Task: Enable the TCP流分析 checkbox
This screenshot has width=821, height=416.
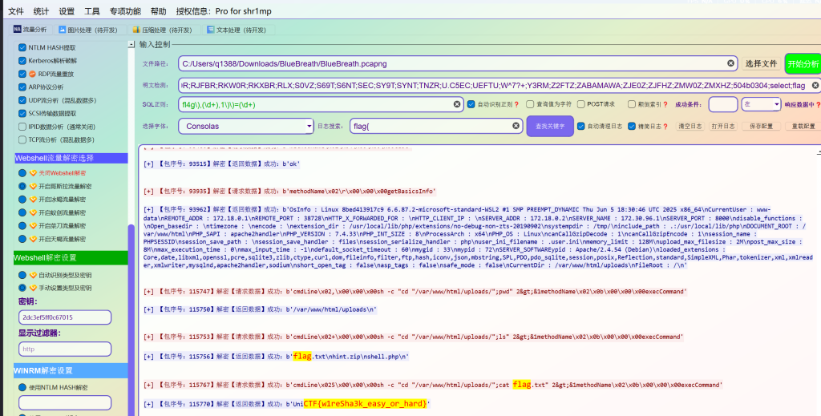Action: pos(21,139)
